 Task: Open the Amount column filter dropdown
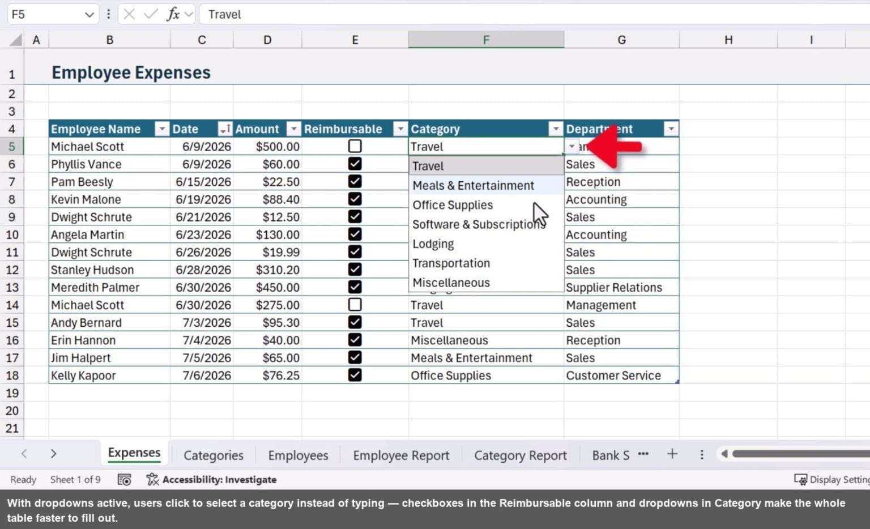(293, 129)
